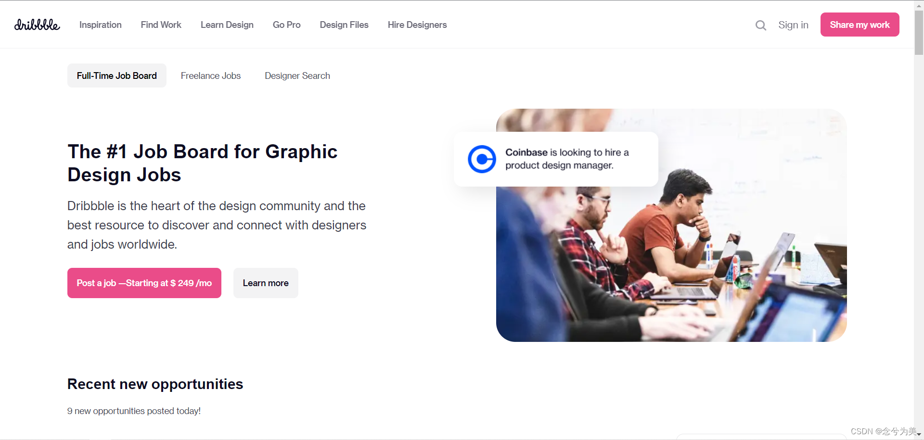This screenshot has height=440, width=924.
Task: Click the page vertical scrollbar thumb
Action: [x=919, y=33]
